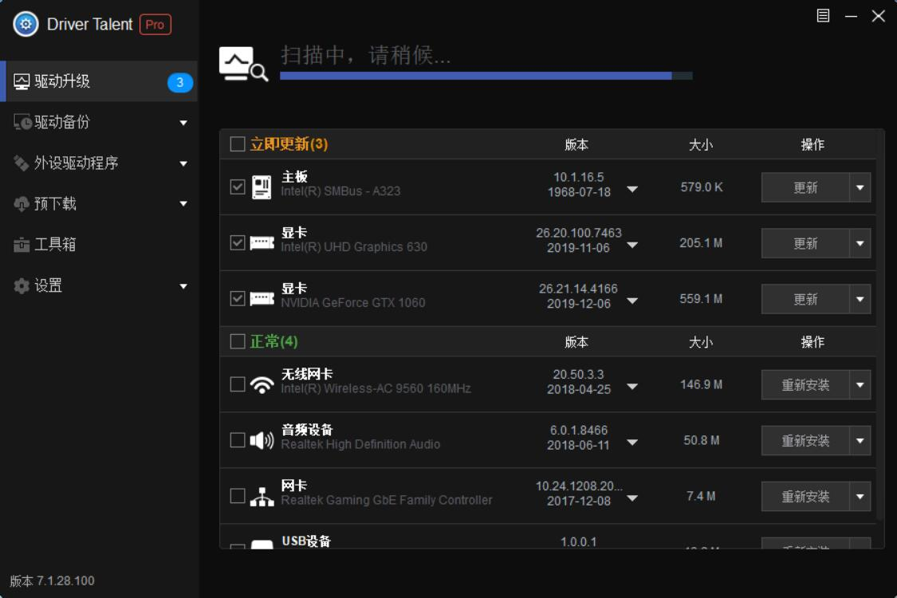Click the blue 3 notification badge

pos(179,82)
